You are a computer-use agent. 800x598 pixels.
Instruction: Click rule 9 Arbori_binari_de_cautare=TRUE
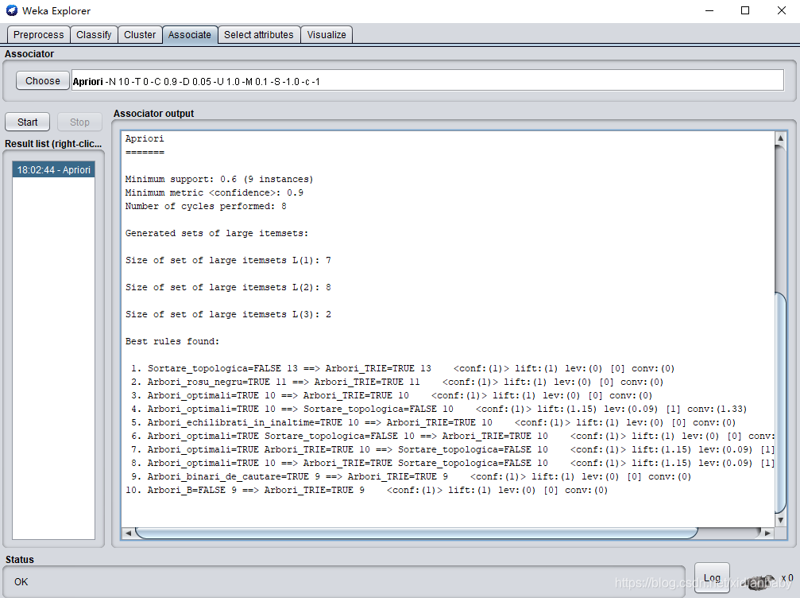tap(411, 477)
